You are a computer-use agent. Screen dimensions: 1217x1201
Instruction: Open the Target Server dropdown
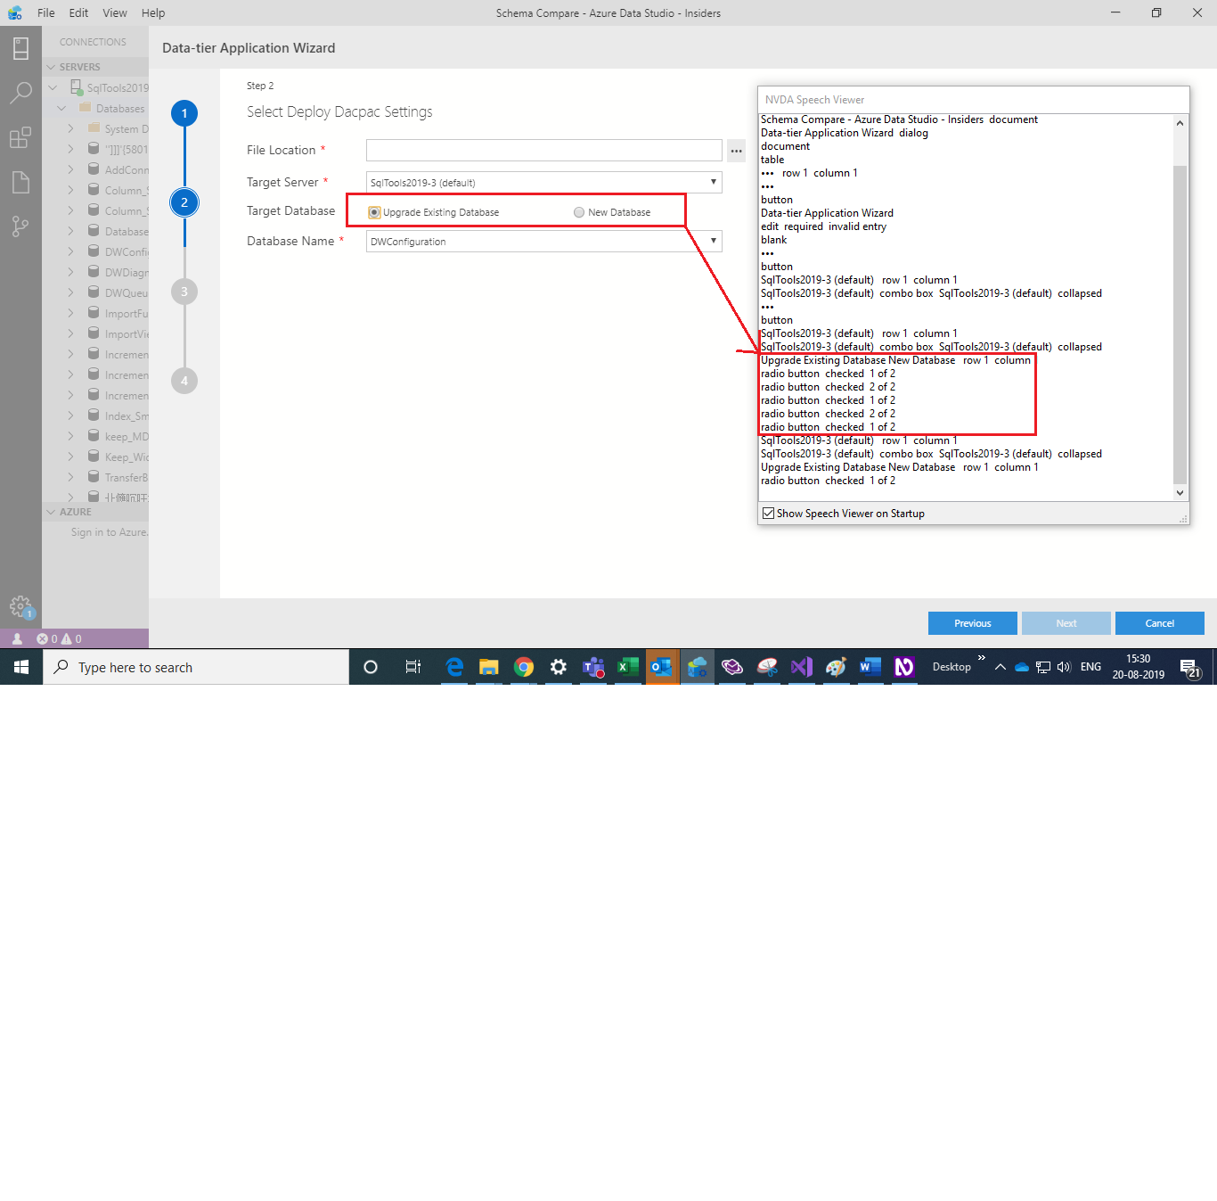pos(713,182)
